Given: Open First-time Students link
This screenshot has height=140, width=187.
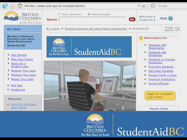Looking at the screenshot, I should coord(161,67).
